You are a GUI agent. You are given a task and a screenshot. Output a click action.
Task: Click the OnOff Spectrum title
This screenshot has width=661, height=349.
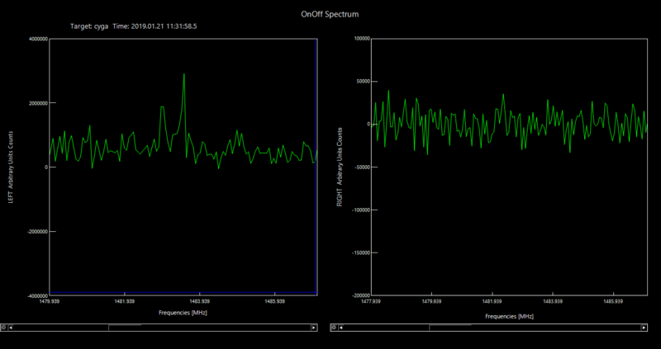tap(330, 14)
